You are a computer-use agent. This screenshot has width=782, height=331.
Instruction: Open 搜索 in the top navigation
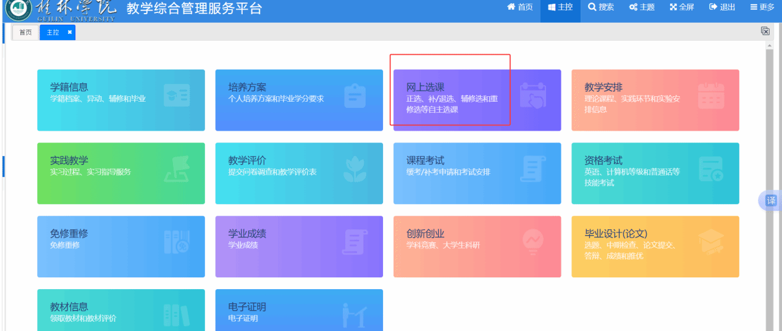600,7
